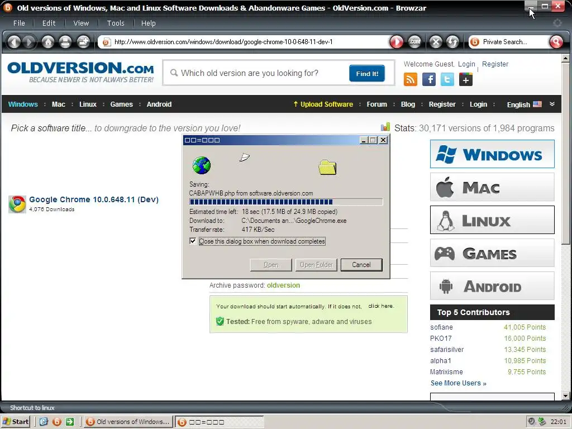Open the RSS feed icon
Screen dimensions: 572x429
point(411,79)
